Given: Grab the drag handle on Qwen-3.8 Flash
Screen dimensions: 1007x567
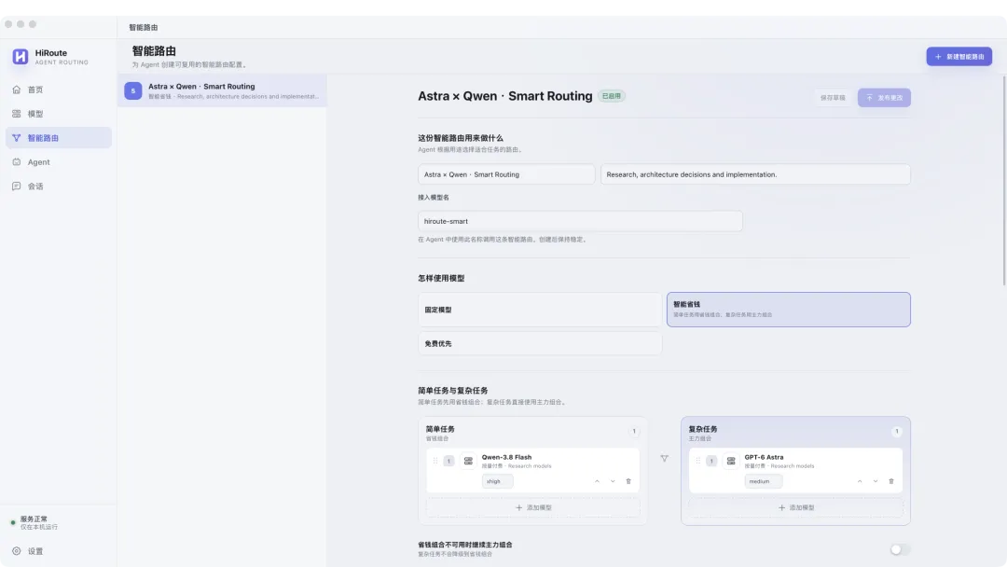Looking at the screenshot, I should click(435, 461).
